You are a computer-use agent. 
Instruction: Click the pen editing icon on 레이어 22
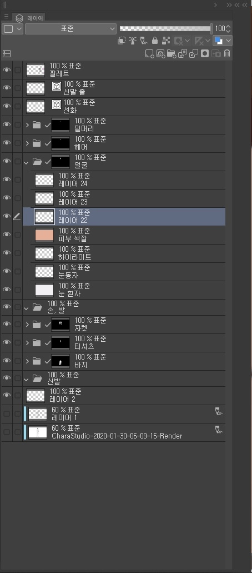tap(17, 217)
